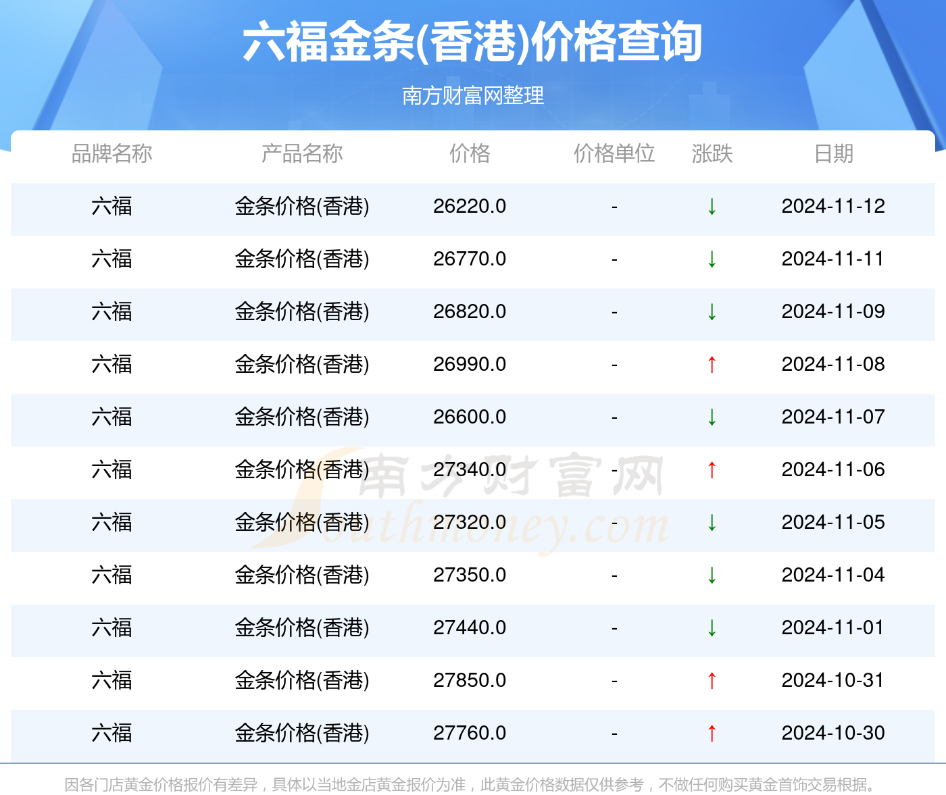
Task: Click the 价格 column header
Action: click(x=470, y=153)
